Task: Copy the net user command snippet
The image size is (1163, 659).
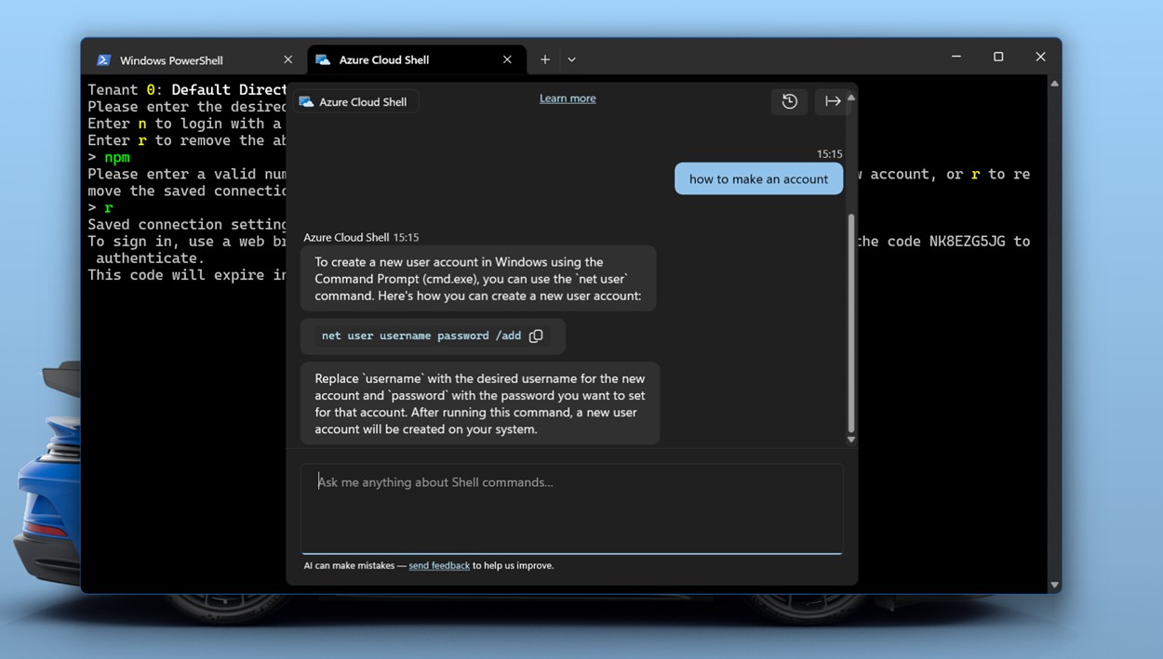Action: 537,336
